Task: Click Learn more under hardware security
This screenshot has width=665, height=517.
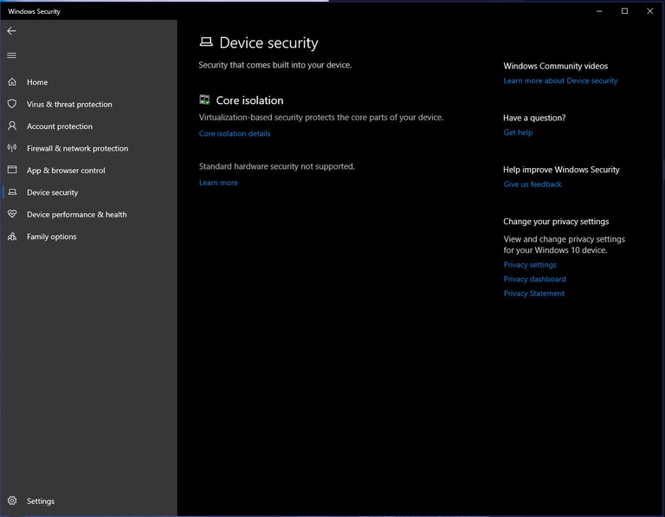Action: (x=218, y=183)
